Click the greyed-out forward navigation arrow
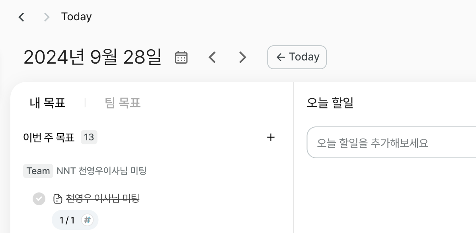 click(47, 17)
